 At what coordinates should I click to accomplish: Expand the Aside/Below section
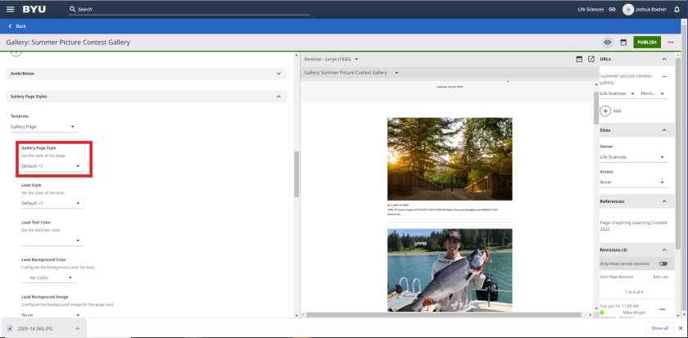[147, 73]
